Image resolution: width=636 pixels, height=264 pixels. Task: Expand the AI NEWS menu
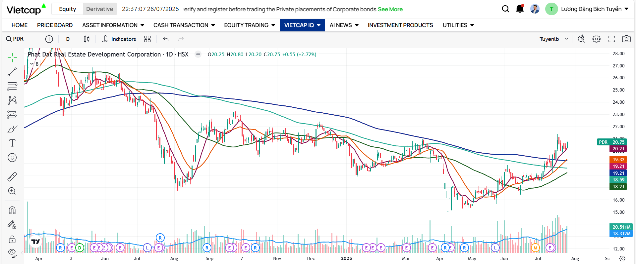tap(344, 25)
